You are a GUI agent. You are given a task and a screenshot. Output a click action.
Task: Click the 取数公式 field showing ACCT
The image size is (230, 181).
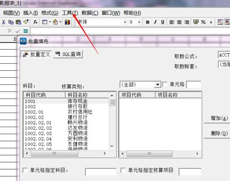(x=224, y=55)
